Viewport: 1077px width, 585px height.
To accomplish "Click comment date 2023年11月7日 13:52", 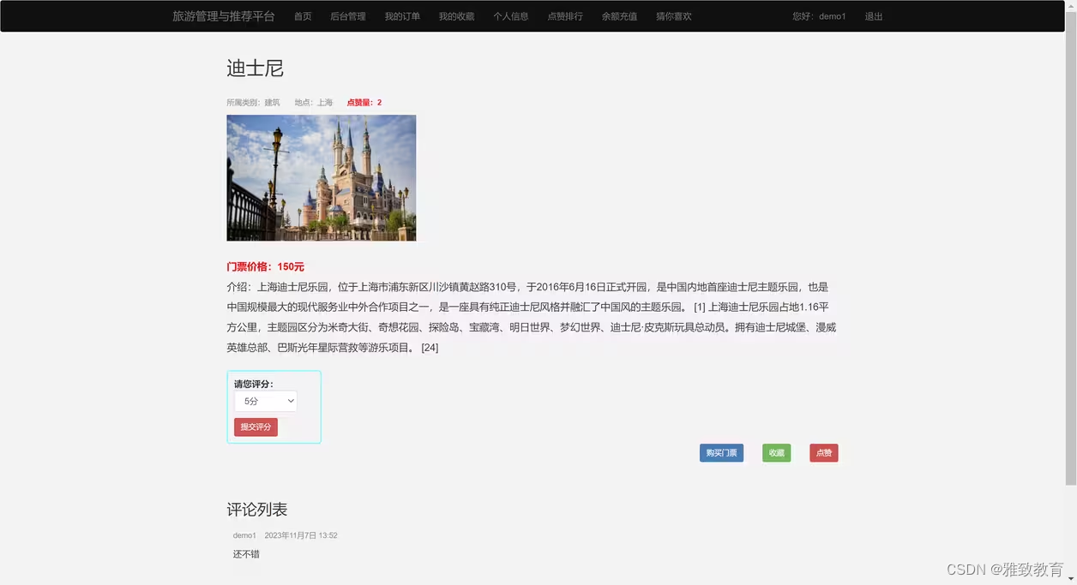I will coord(301,535).
